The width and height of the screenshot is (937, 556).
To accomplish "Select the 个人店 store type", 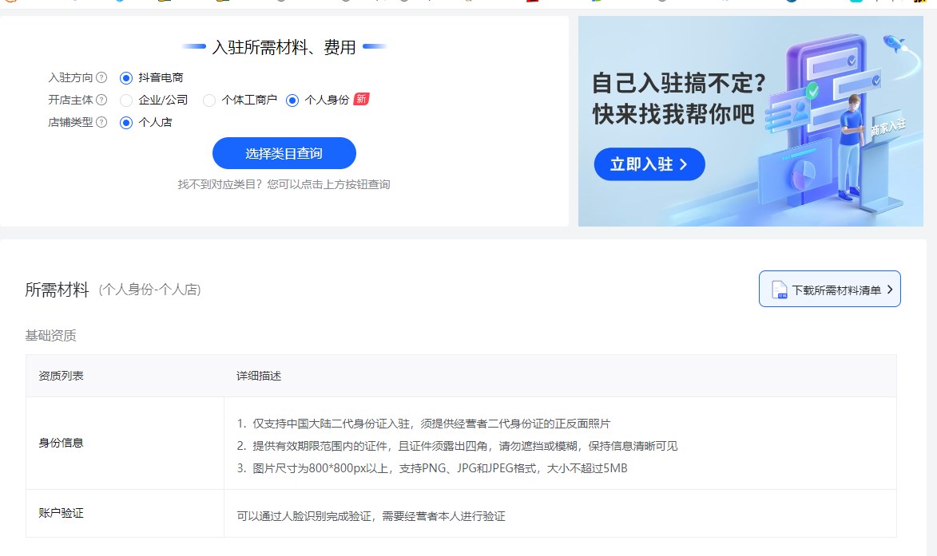I will [x=125, y=123].
